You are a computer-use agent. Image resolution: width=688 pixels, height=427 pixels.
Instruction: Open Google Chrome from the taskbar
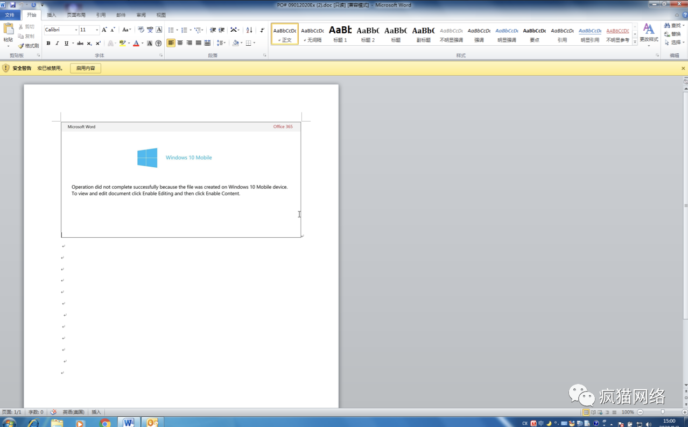105,423
